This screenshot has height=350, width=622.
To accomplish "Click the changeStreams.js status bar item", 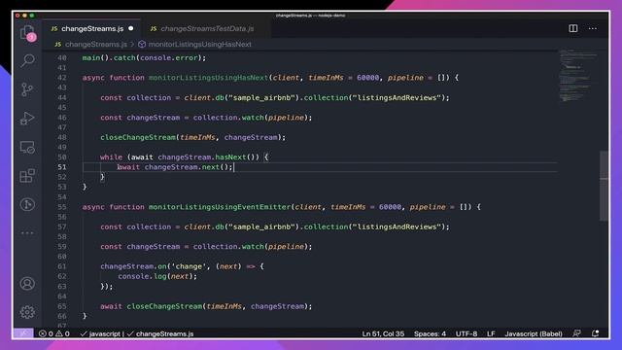I will coord(160,333).
